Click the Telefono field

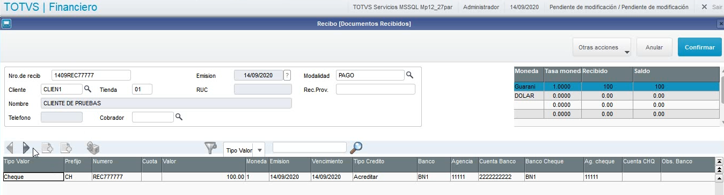pos(62,117)
